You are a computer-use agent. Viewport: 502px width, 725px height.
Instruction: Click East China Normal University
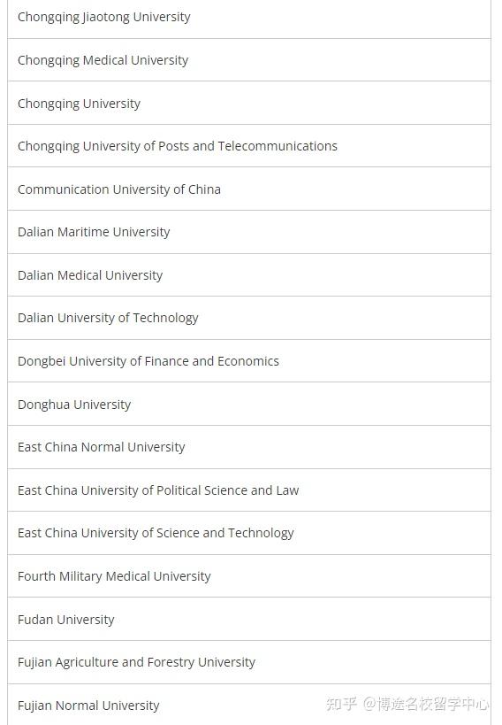click(249, 447)
